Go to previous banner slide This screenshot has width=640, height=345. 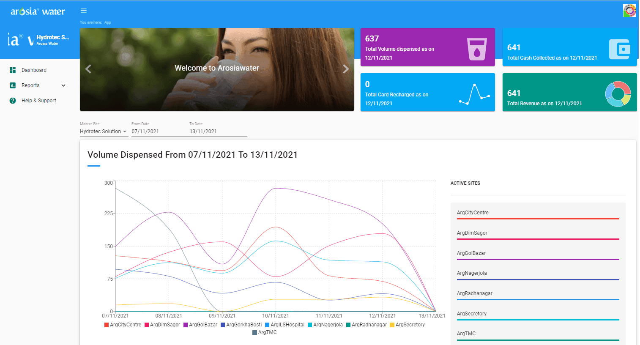pos(88,69)
